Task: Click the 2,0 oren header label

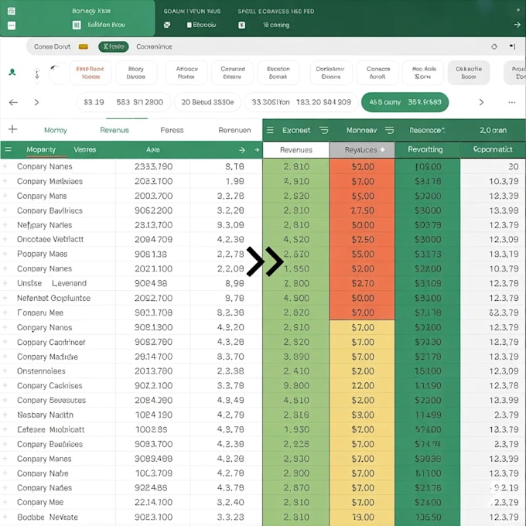Action: pyautogui.click(x=494, y=130)
